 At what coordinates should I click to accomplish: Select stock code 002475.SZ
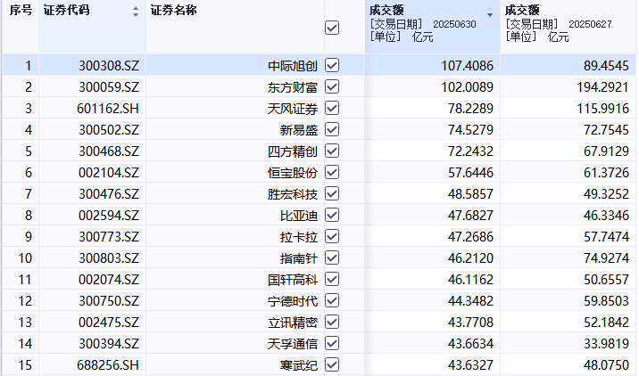tap(109, 323)
